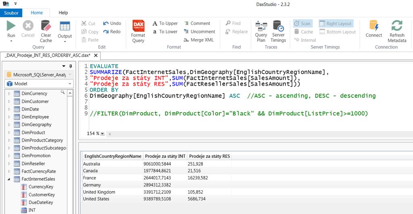Comment the selected lines

pyautogui.click(x=197, y=23)
